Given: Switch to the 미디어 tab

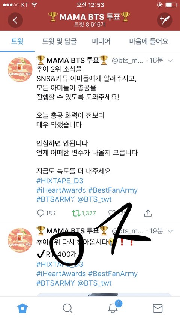Looking at the screenshot, I should click(101, 42).
